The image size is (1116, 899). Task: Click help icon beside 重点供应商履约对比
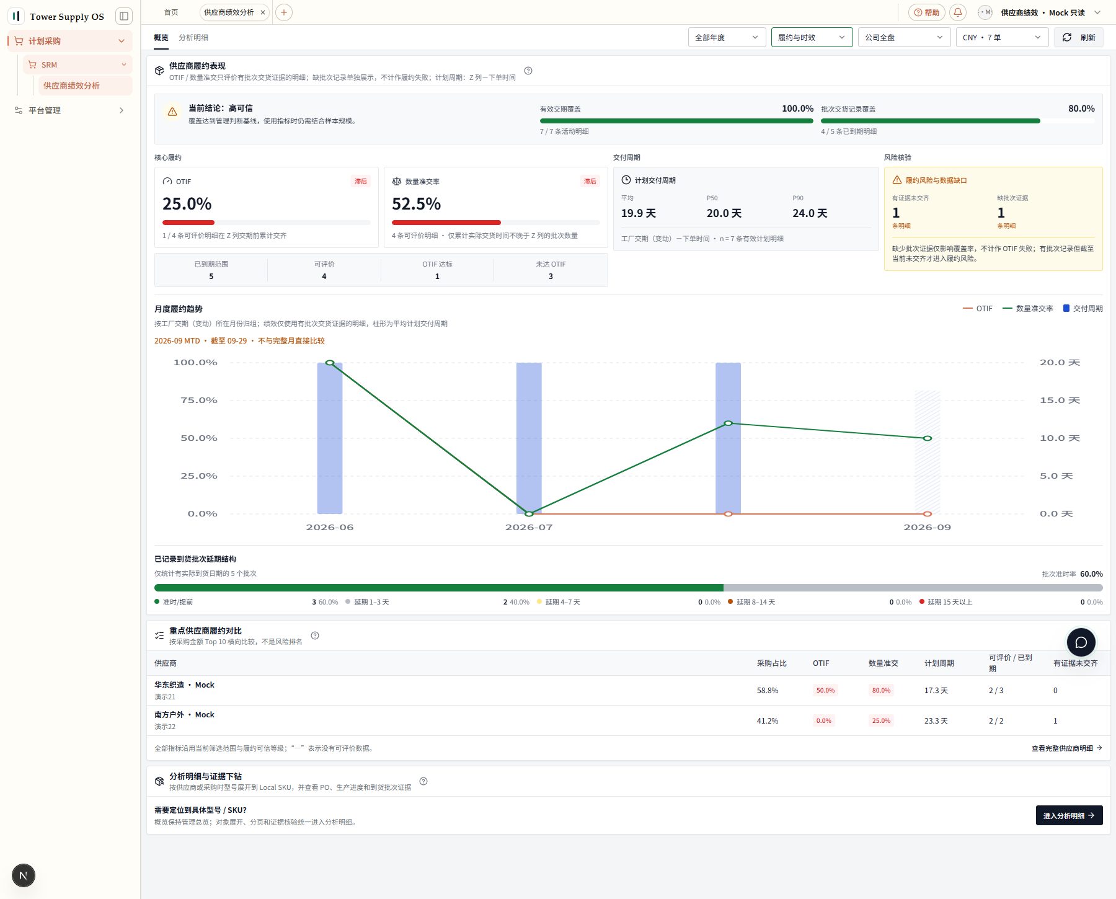coord(315,635)
